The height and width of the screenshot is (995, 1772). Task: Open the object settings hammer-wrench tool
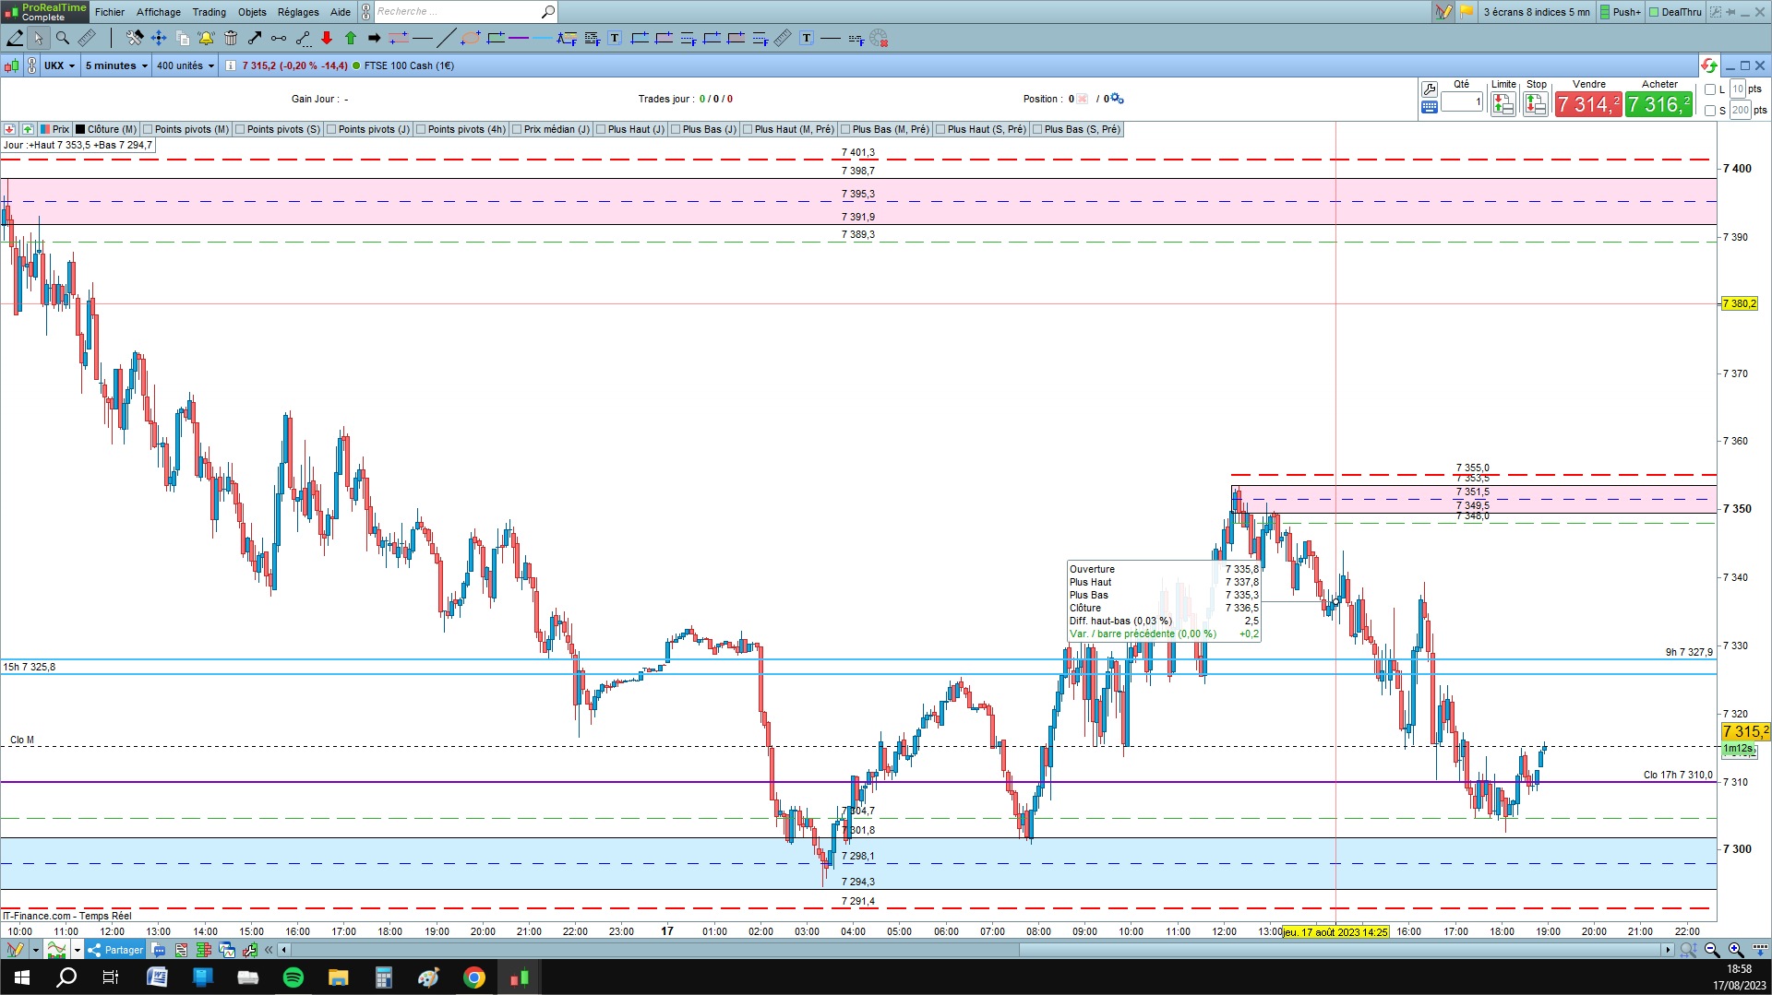(x=135, y=38)
